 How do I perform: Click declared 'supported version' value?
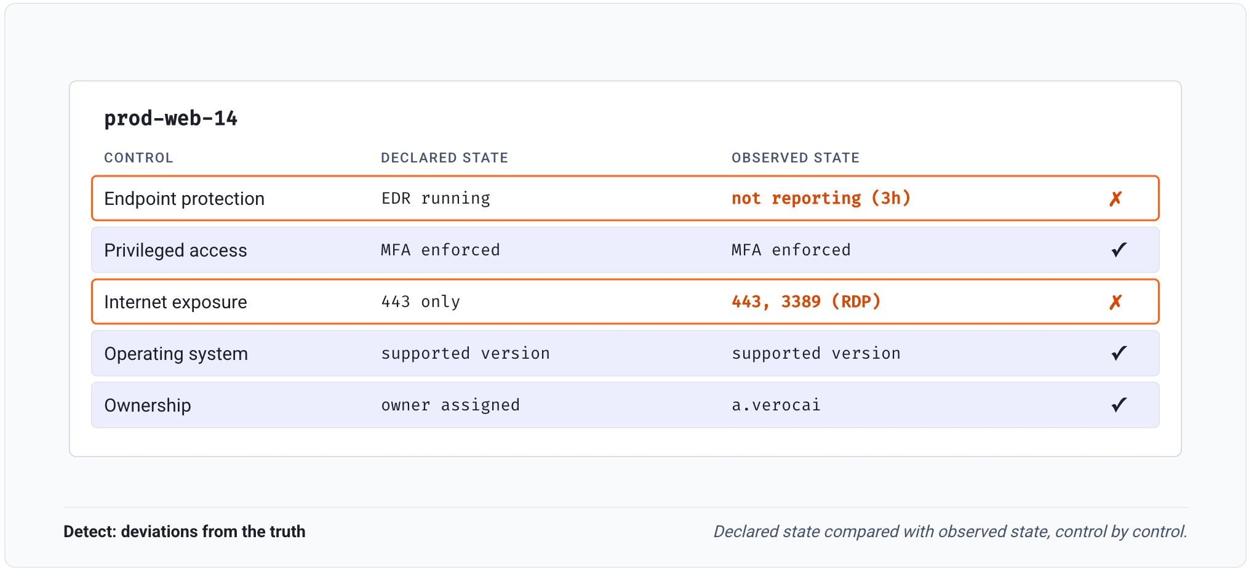click(x=465, y=353)
